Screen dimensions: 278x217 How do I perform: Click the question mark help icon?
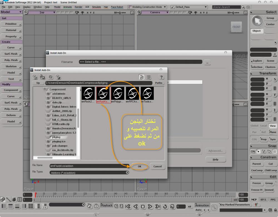[161, 77]
